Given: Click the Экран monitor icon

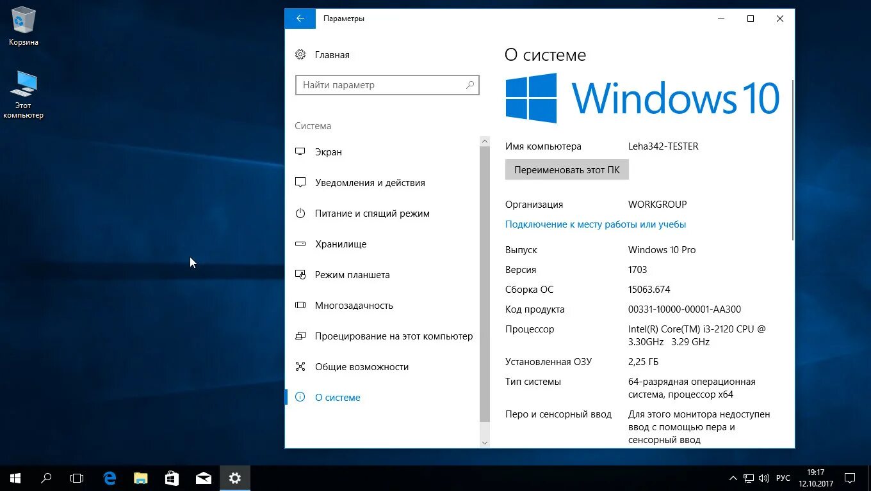Looking at the screenshot, I should point(300,152).
